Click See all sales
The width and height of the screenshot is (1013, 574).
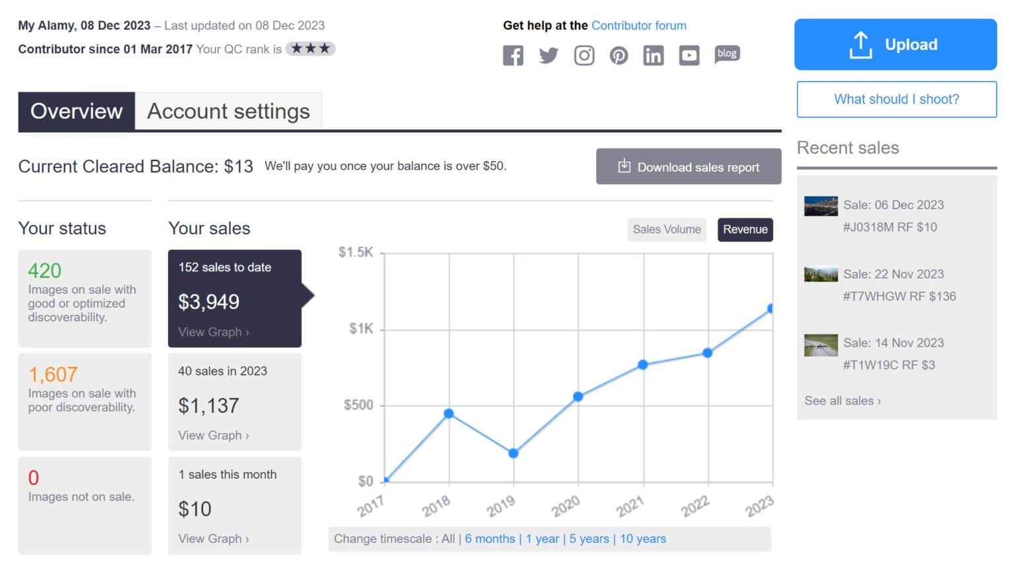(841, 400)
